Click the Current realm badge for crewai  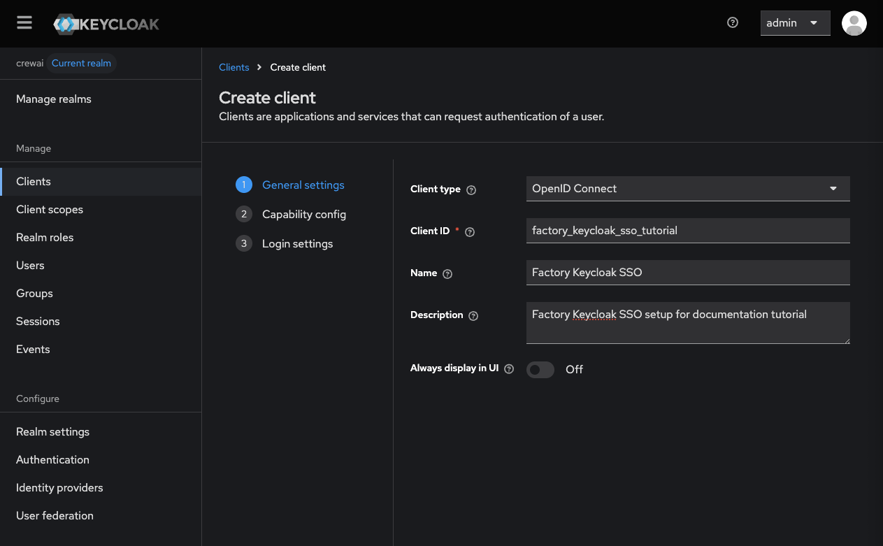[x=81, y=63]
